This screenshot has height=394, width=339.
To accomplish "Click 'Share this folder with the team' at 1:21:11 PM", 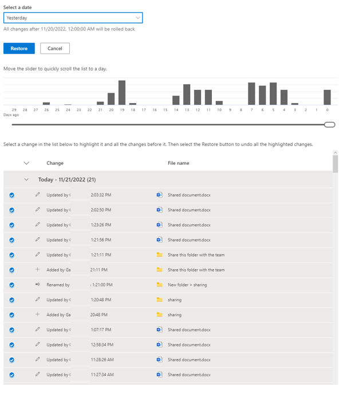I will coord(196,255).
